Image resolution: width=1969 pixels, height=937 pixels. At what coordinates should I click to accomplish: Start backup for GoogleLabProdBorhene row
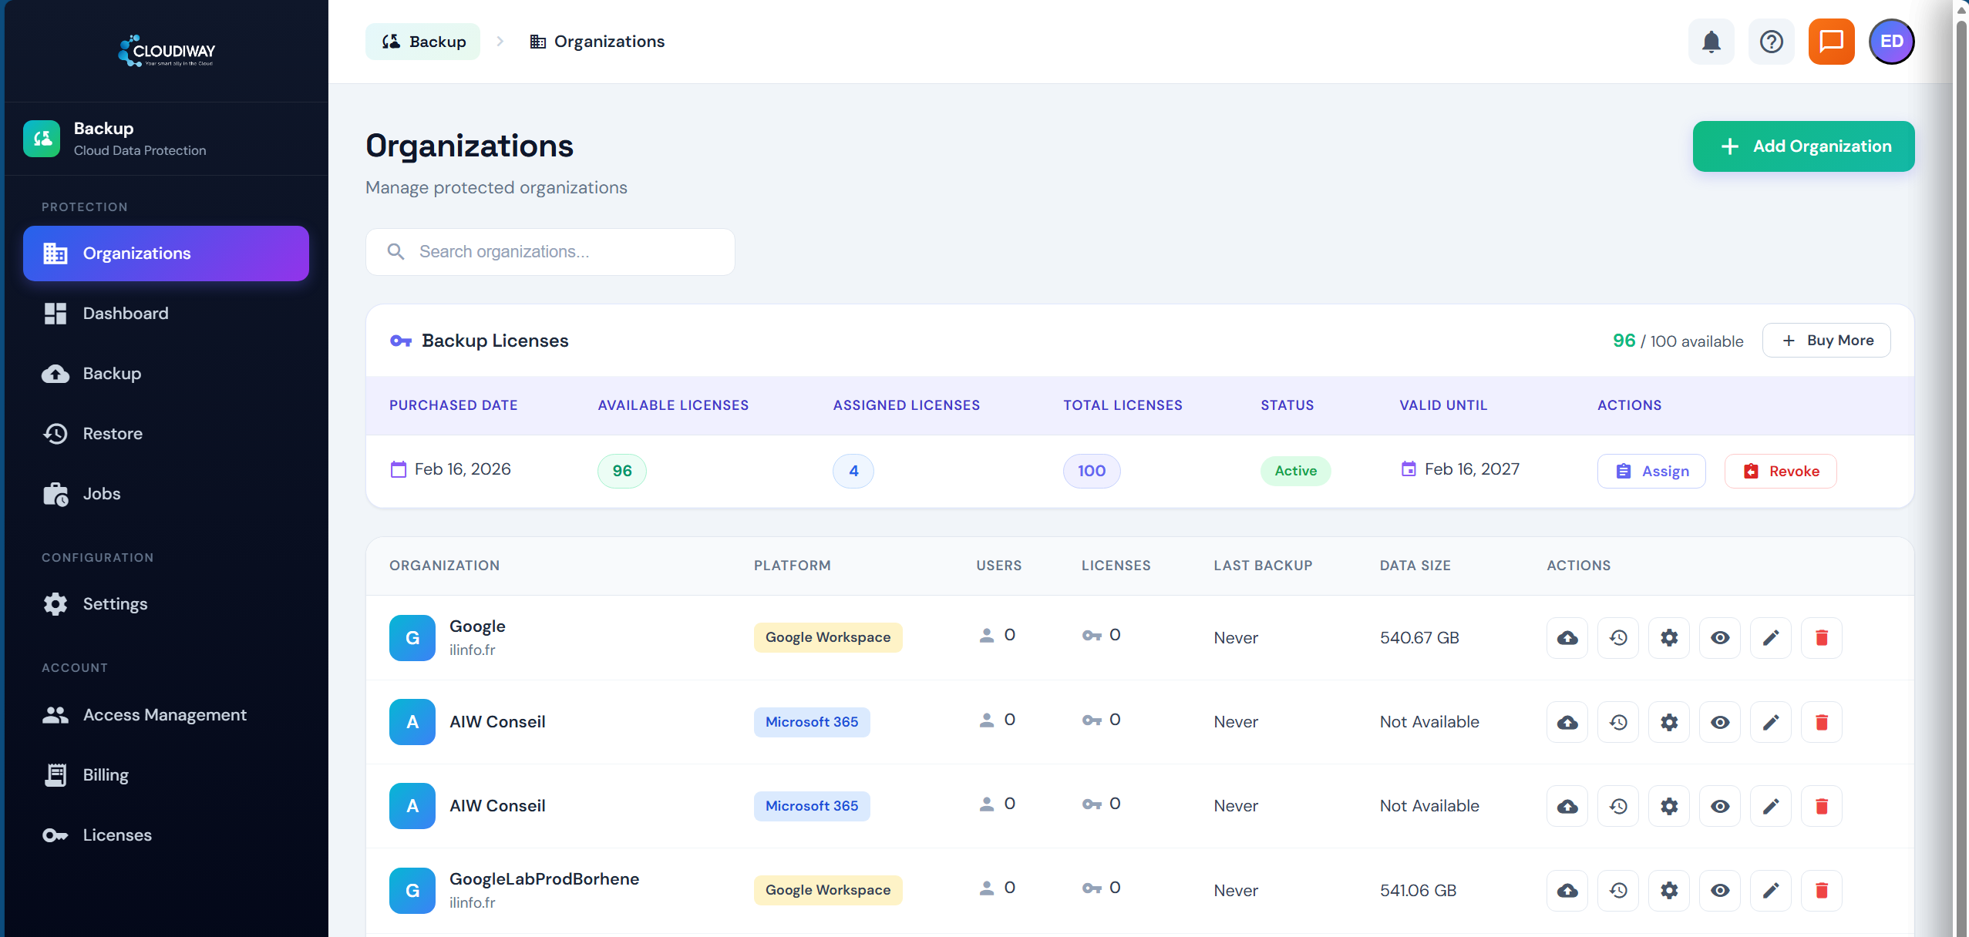point(1567,891)
